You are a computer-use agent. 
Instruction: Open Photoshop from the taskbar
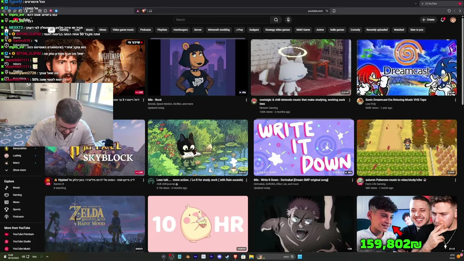pos(203,257)
